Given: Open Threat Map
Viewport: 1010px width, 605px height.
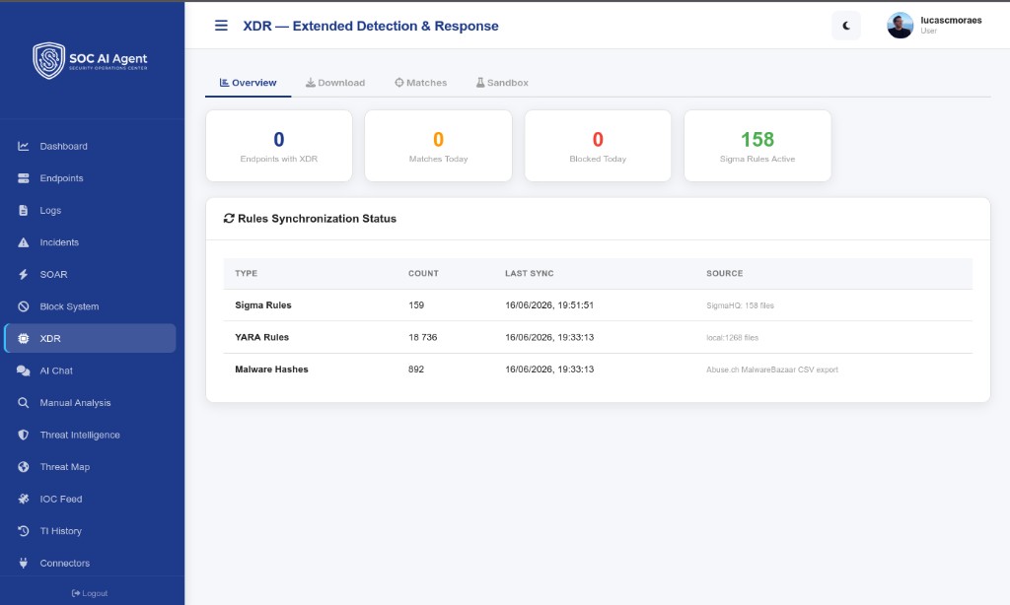Looking at the screenshot, I should (x=90, y=467).
